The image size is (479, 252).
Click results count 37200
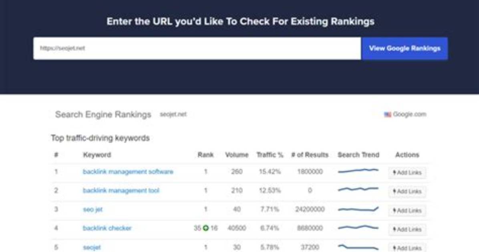click(310, 247)
